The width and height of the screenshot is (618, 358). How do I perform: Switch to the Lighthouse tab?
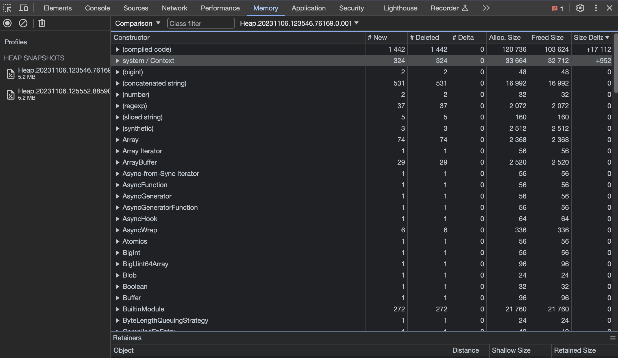[400, 8]
